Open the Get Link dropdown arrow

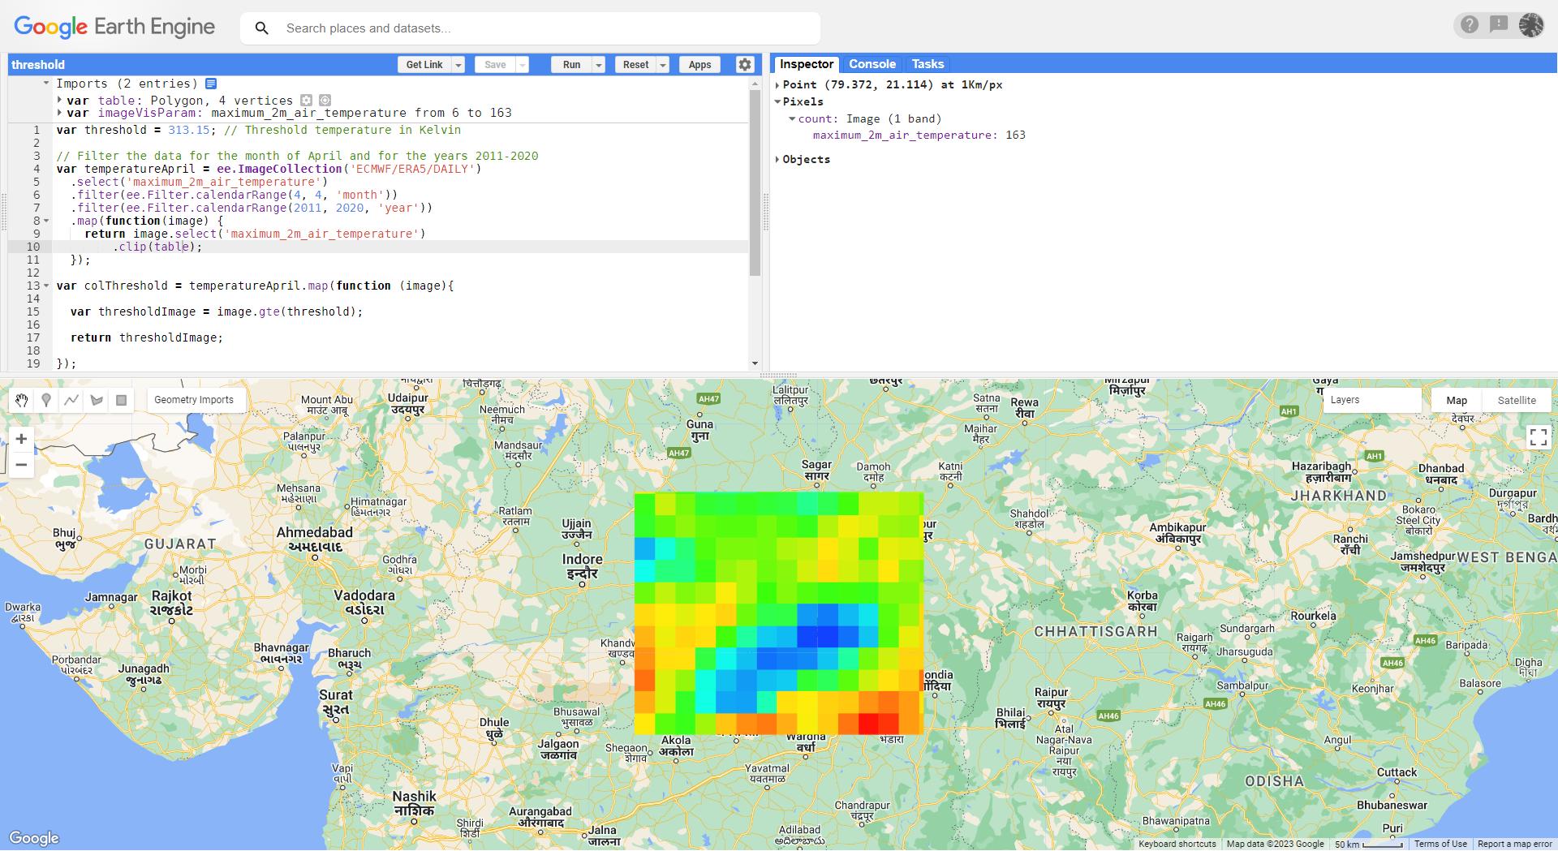[x=458, y=65]
